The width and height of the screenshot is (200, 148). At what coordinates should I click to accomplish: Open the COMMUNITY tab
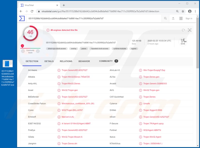tap(109, 61)
